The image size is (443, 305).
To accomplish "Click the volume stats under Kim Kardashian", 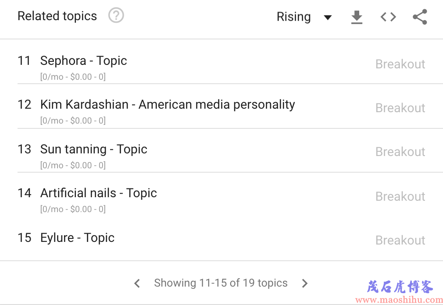I will 73,121.
